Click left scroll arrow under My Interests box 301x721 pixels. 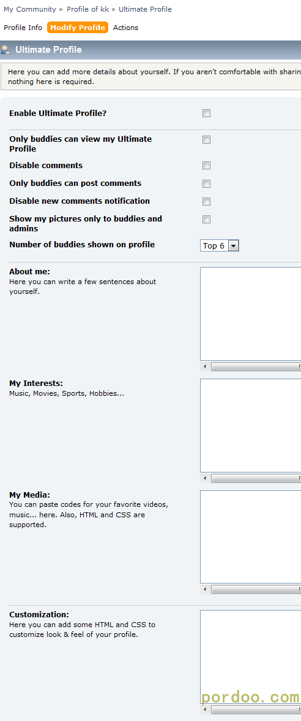coord(205,479)
